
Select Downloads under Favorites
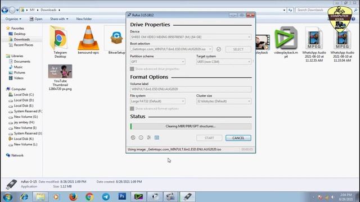pyautogui.click(x=21, y=39)
